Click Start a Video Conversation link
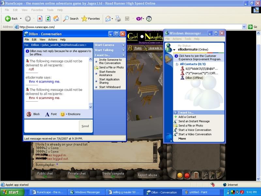Image resolution: width=261 pixels, height=196 pixels. (x=195, y=134)
